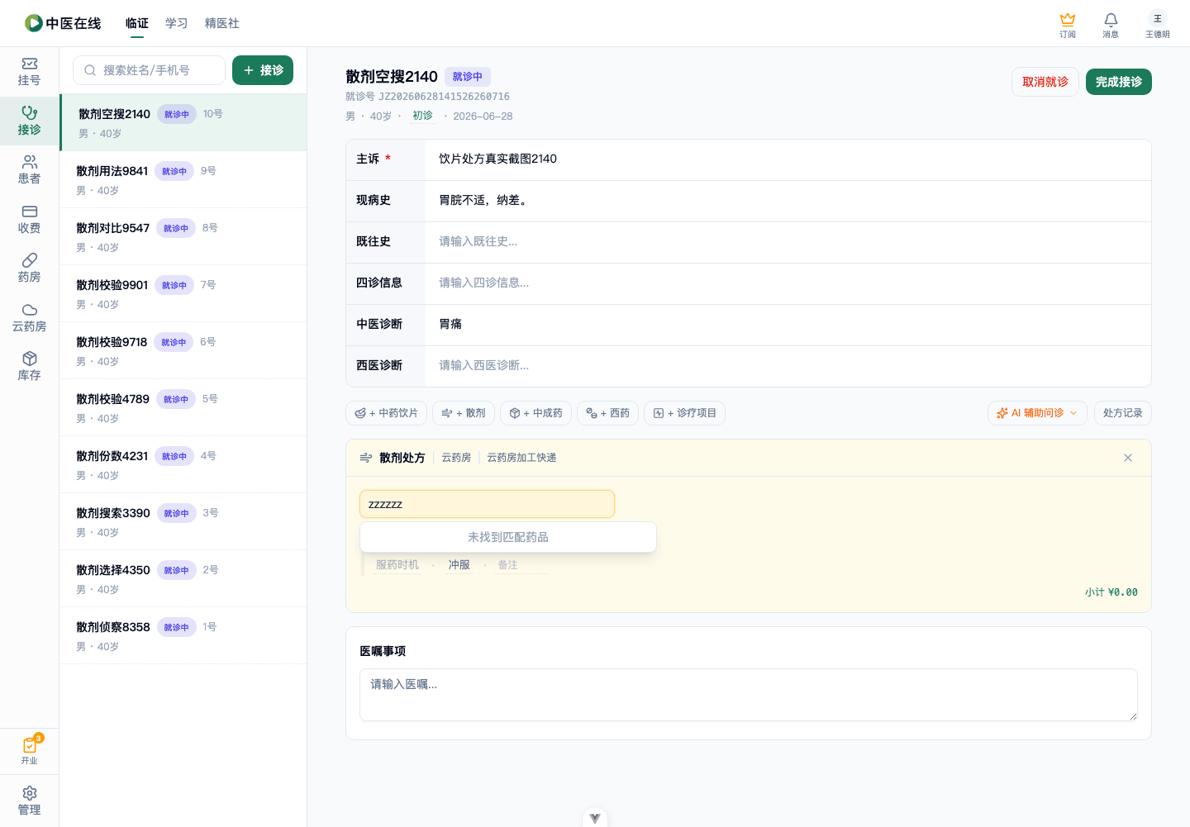Open the 患者 patients sidebar icon
This screenshot has height=827, width=1190.
[29, 170]
